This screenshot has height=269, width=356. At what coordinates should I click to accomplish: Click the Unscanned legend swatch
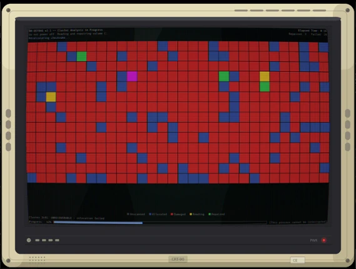point(128,214)
